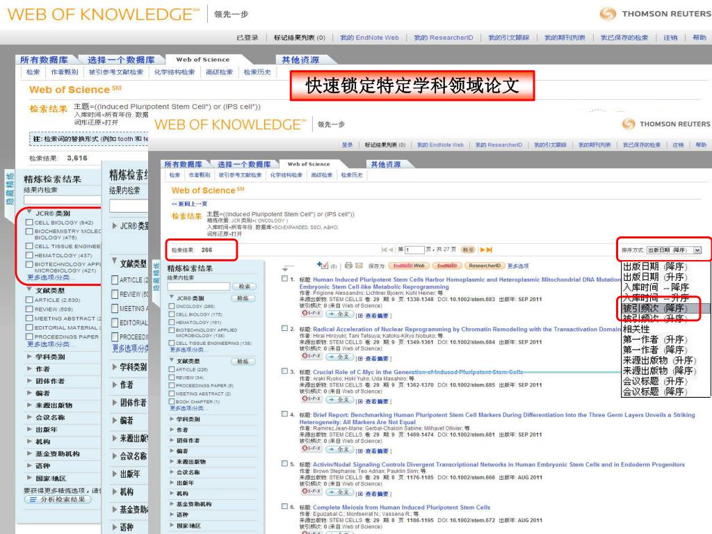The image size is (712, 534).
Task: Select 所有数据库 tab in back window
Action: pos(44,60)
